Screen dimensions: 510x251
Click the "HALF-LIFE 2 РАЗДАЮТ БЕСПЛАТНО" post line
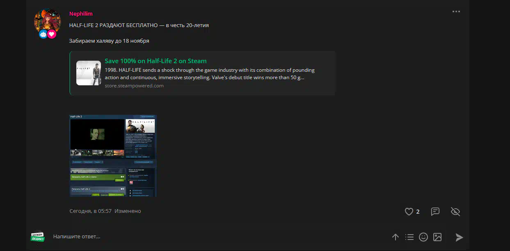point(139,25)
